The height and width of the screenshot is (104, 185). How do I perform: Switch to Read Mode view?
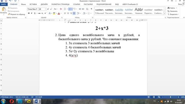(149, 97)
